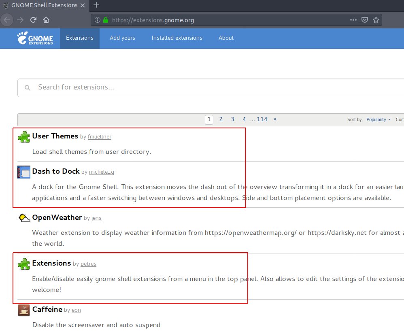The width and height of the screenshot is (404, 332).
Task: Select page 1 in pagination
Action: point(209,119)
